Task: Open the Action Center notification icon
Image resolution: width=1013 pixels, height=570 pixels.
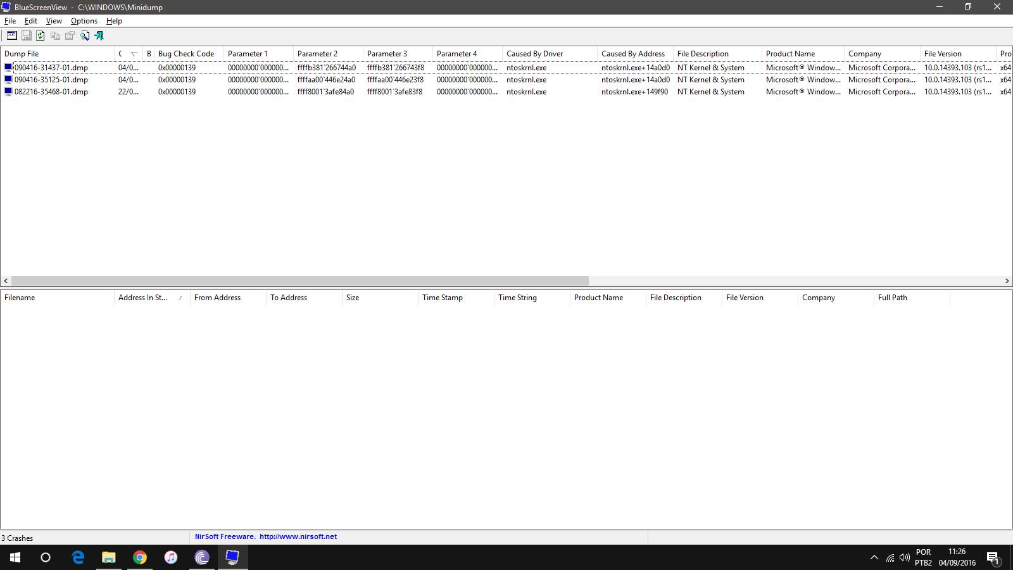Action: click(x=993, y=558)
